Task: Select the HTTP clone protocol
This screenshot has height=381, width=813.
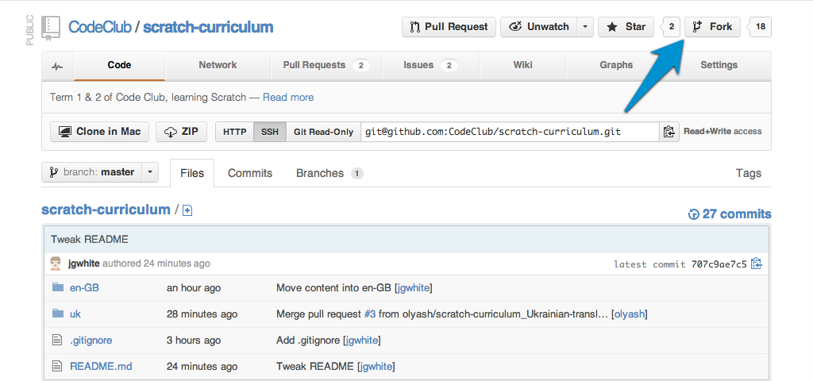Action: pos(234,132)
